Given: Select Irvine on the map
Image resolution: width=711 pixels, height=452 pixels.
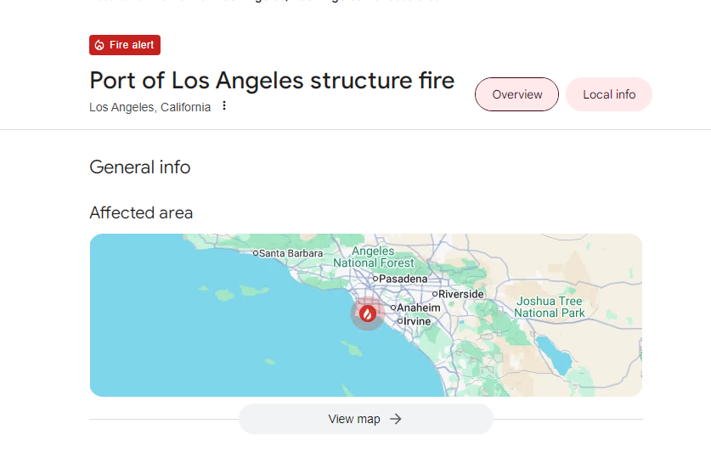Looking at the screenshot, I should [x=416, y=321].
